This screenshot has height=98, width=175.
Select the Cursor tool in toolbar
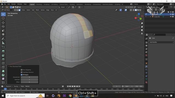click(3, 18)
